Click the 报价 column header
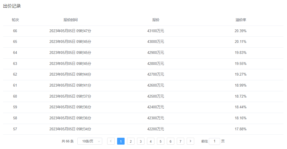Viewport: 287px width, 149px height. pos(156,20)
